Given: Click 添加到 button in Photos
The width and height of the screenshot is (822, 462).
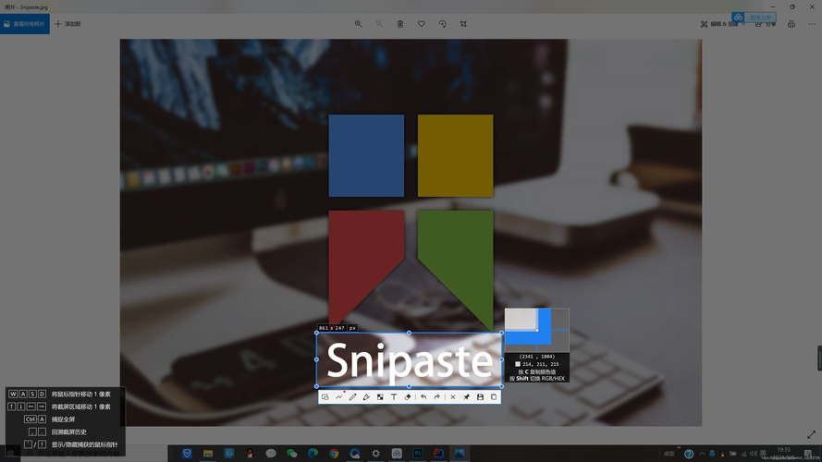Looking at the screenshot, I should pyautogui.click(x=68, y=24).
